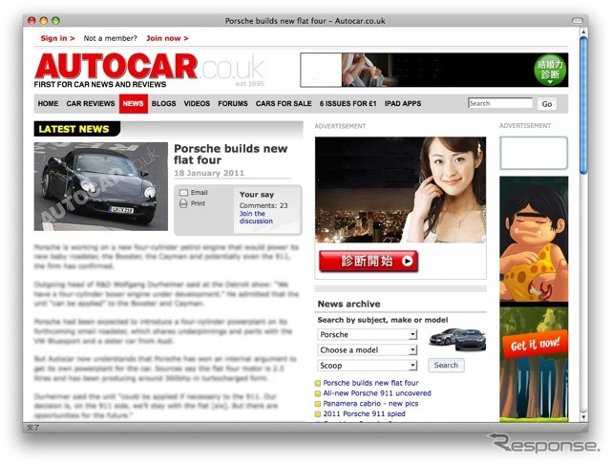Image resolution: width=611 pixels, height=464 pixels.
Task: Click the two cars image in News archive
Action: click(x=457, y=339)
